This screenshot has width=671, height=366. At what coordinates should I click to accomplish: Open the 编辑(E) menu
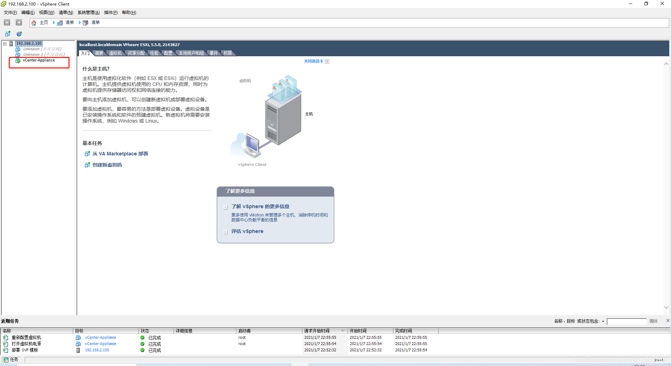pos(28,13)
